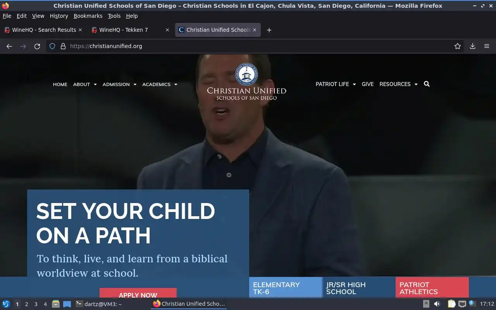Open the Tools menu

114,16
